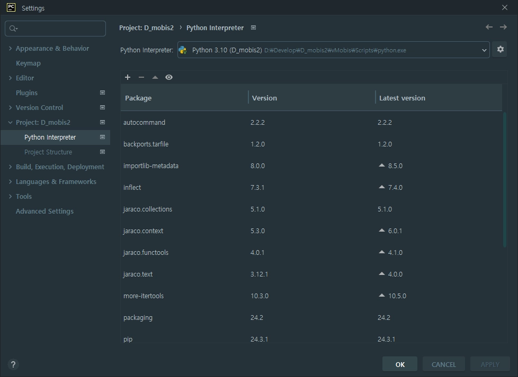Open the Plugins settings page
518x377 pixels.
[x=26, y=93]
